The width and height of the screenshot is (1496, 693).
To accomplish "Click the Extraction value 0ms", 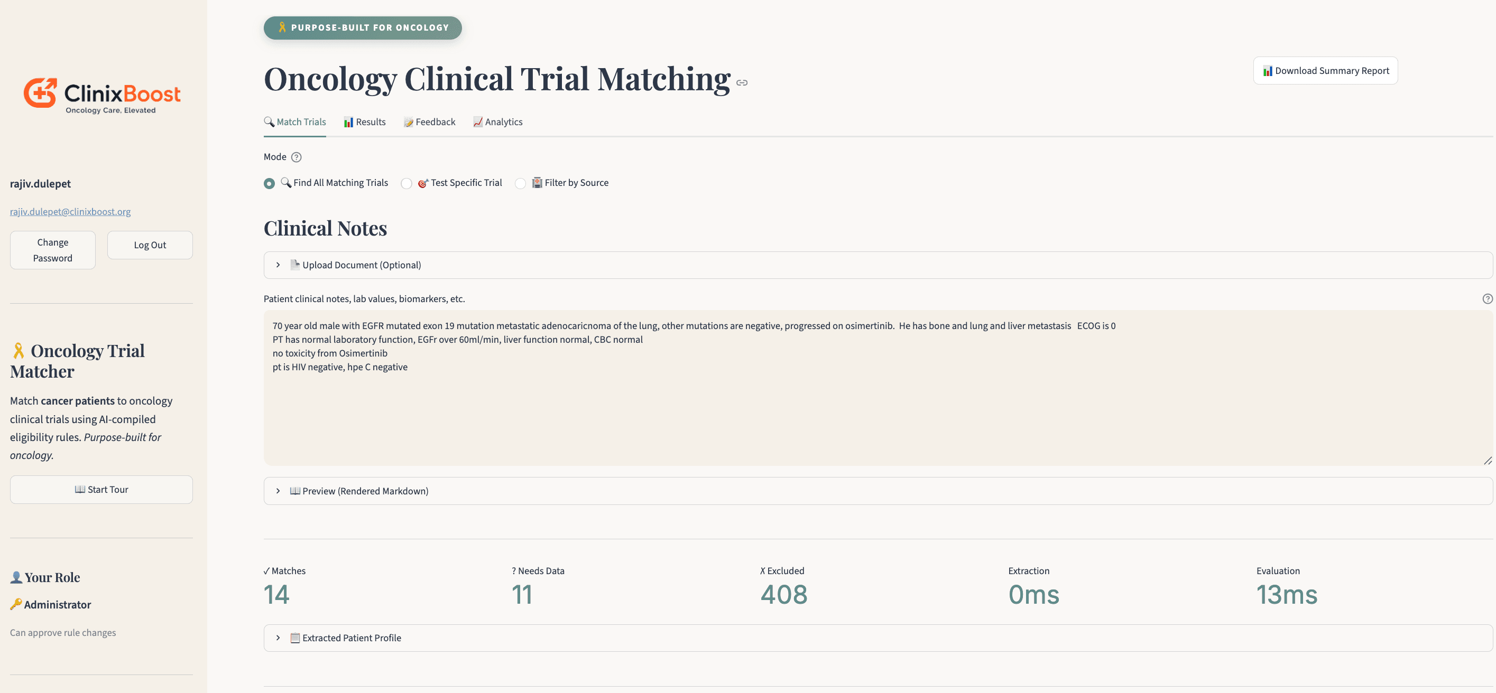I will [x=1034, y=594].
